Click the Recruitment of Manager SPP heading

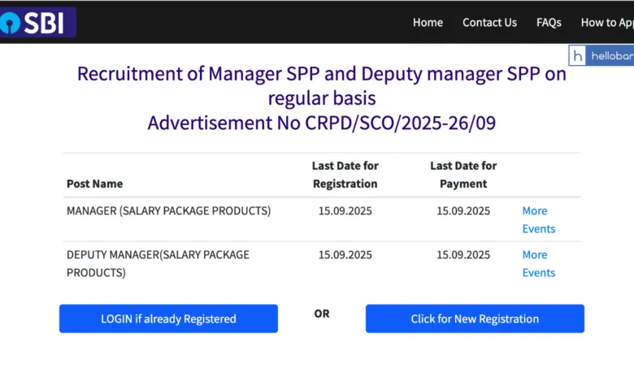(321, 85)
